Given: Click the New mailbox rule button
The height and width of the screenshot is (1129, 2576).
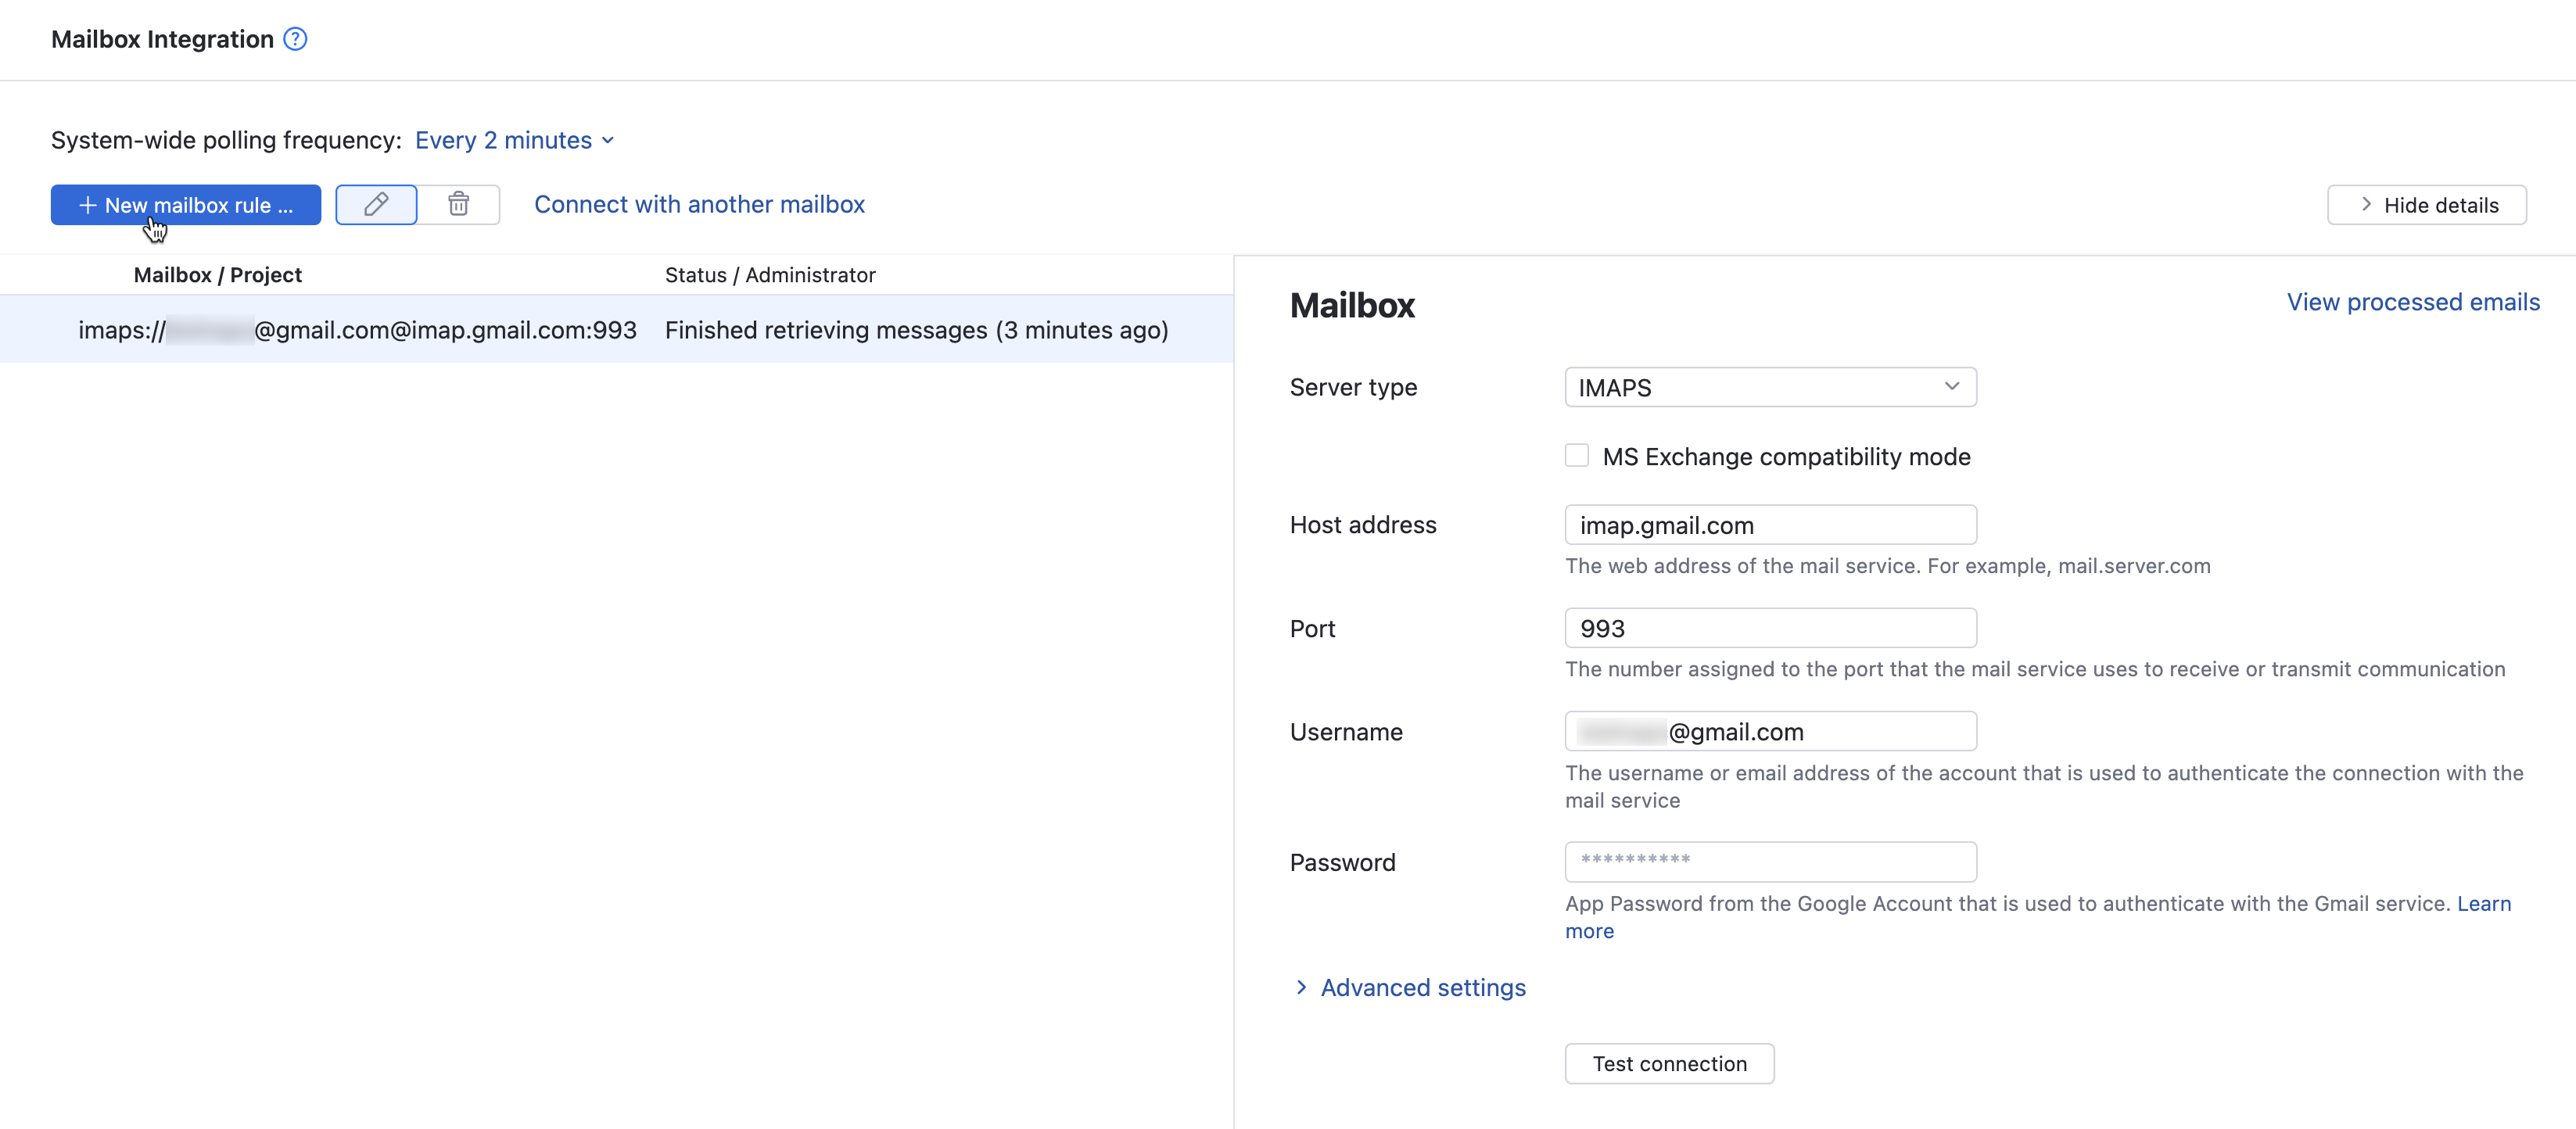Looking at the screenshot, I should pyautogui.click(x=186, y=205).
